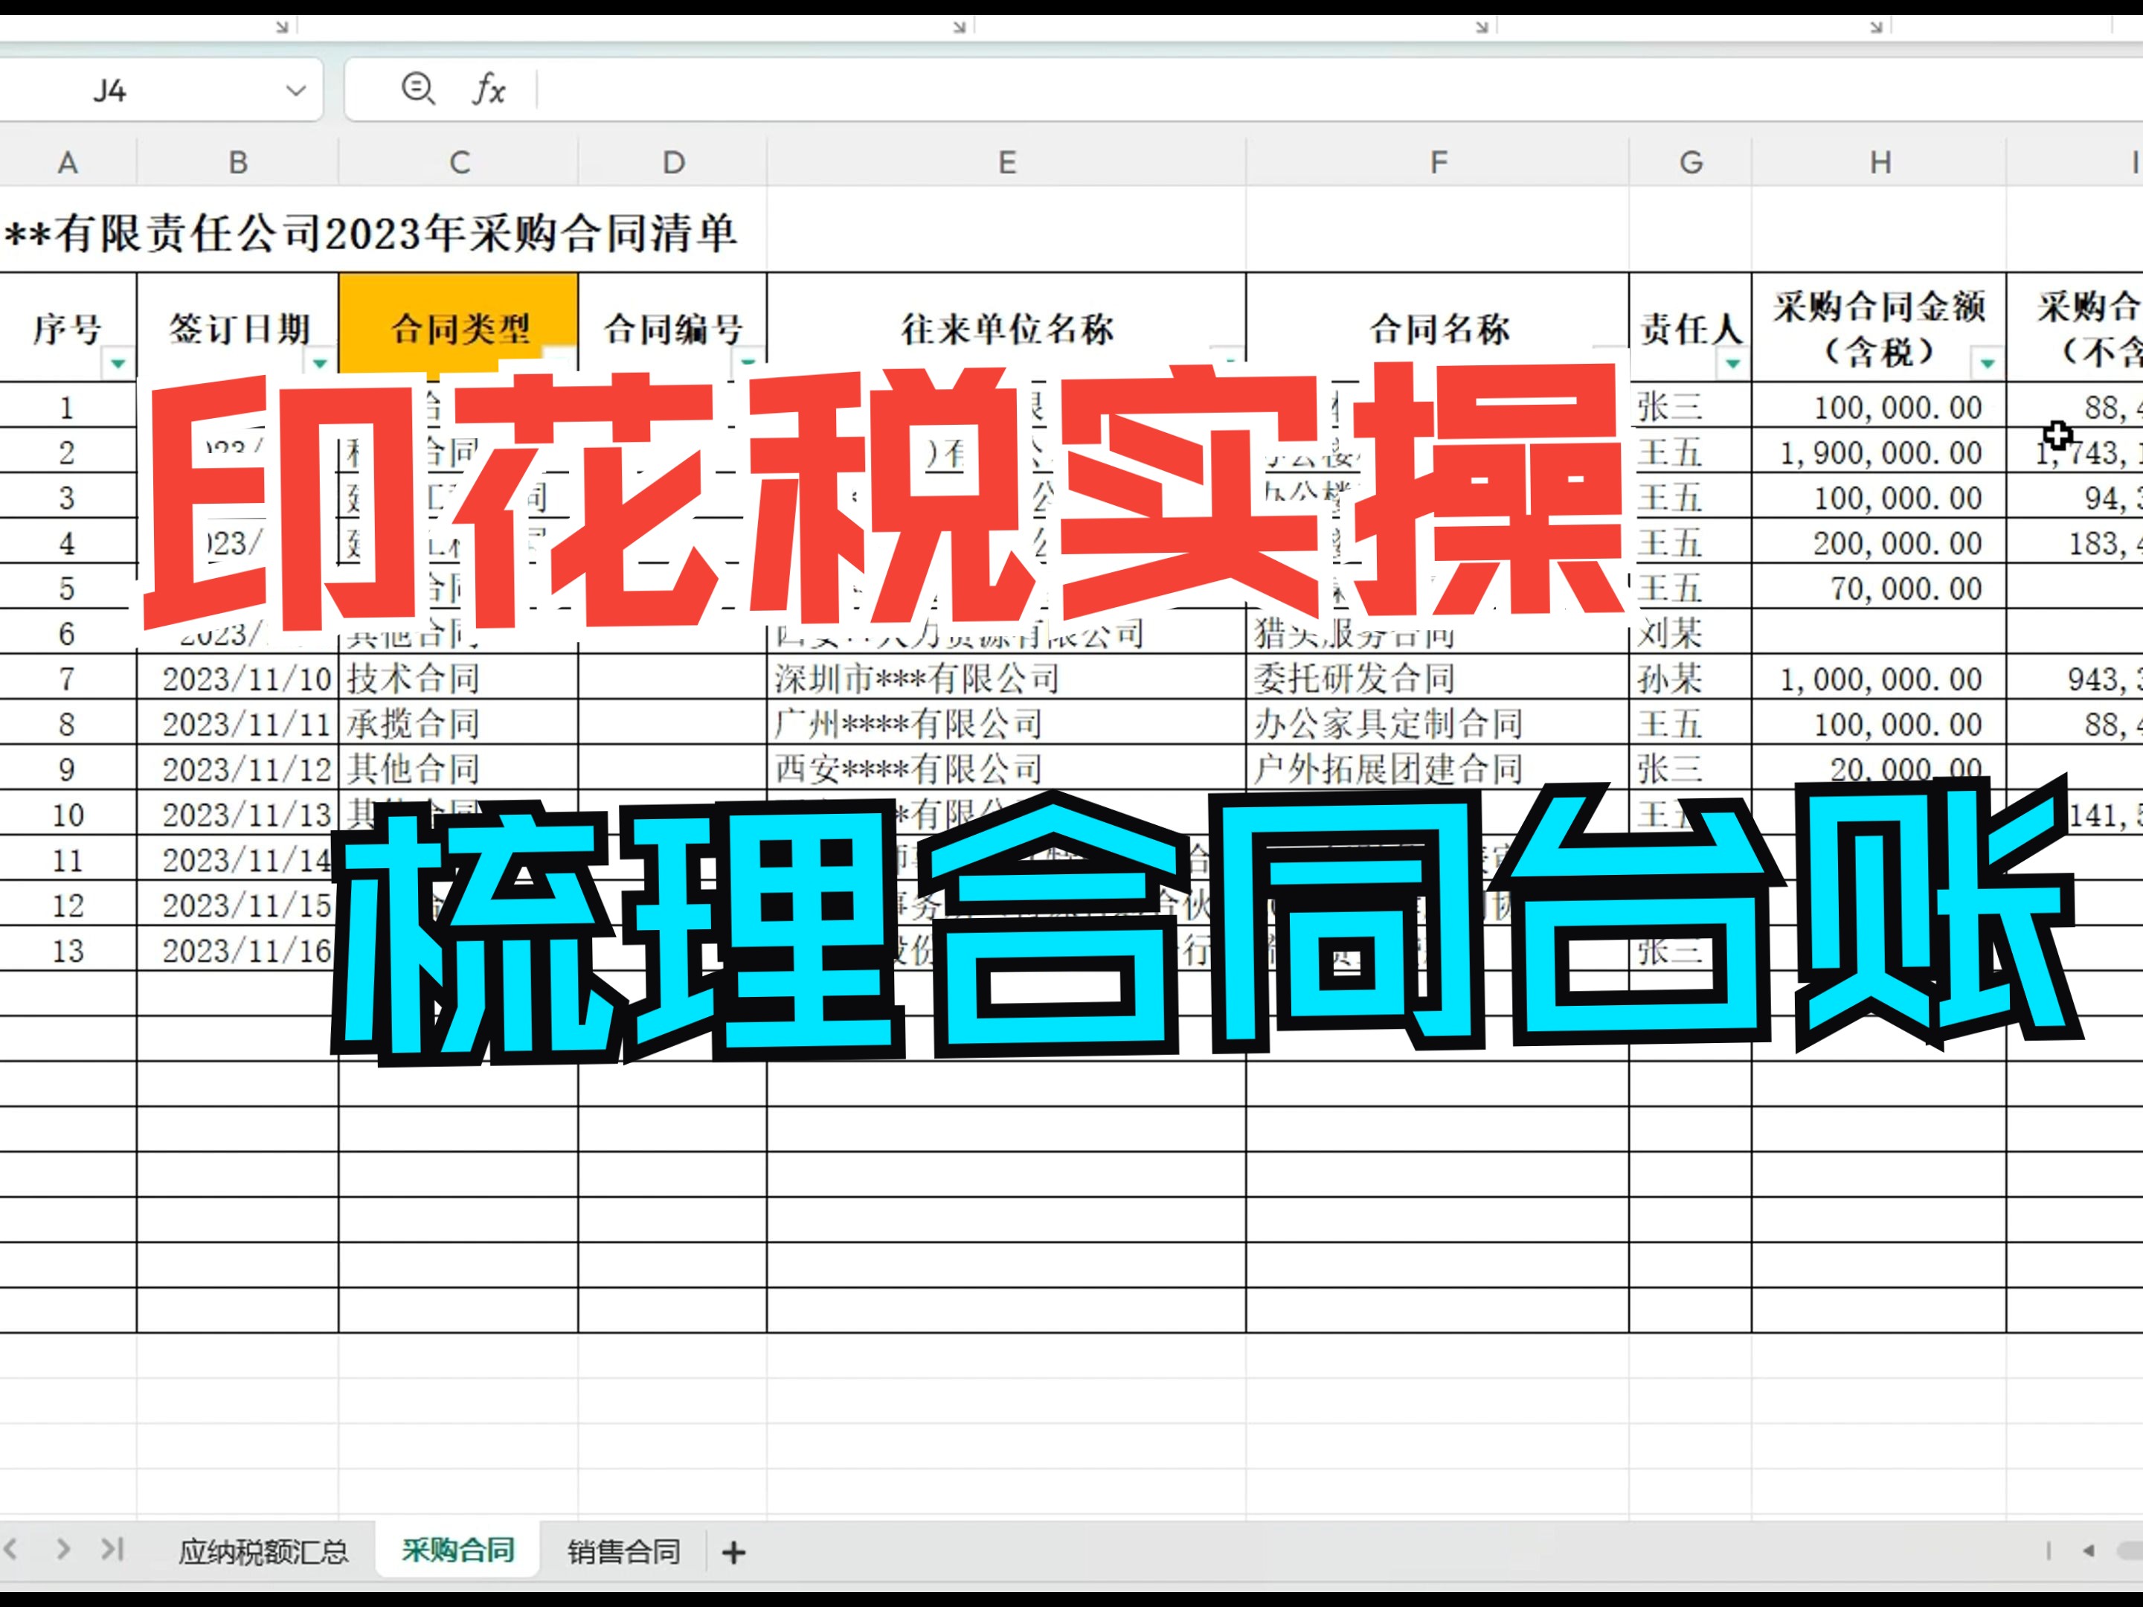
Task: Select the 办公家具定制合同 cell
Action: (x=1438, y=723)
